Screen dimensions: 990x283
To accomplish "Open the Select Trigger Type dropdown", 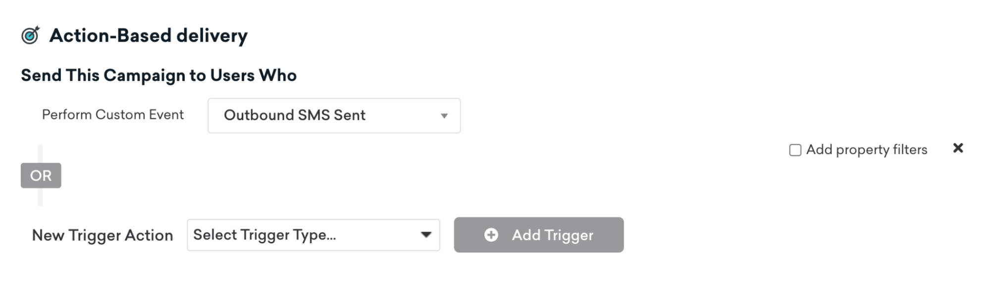I will pos(313,235).
